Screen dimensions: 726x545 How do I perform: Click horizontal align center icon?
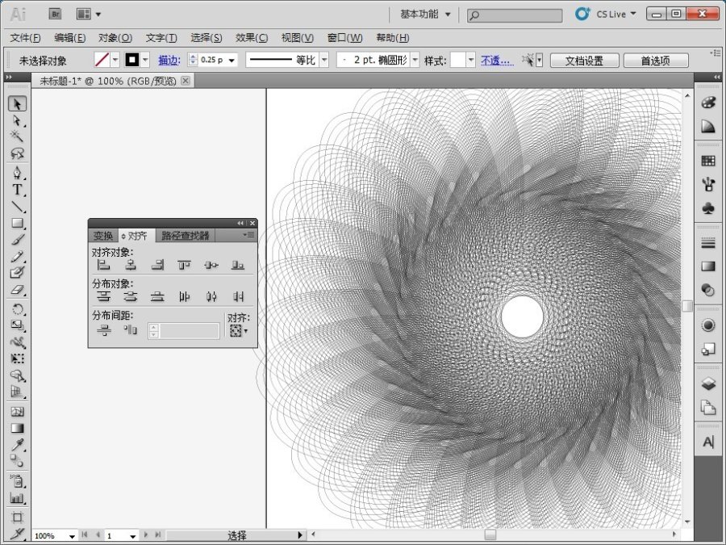(x=131, y=265)
